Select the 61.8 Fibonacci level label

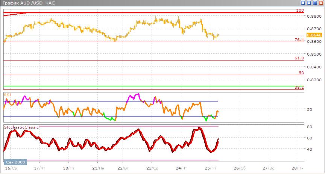pos(299,58)
